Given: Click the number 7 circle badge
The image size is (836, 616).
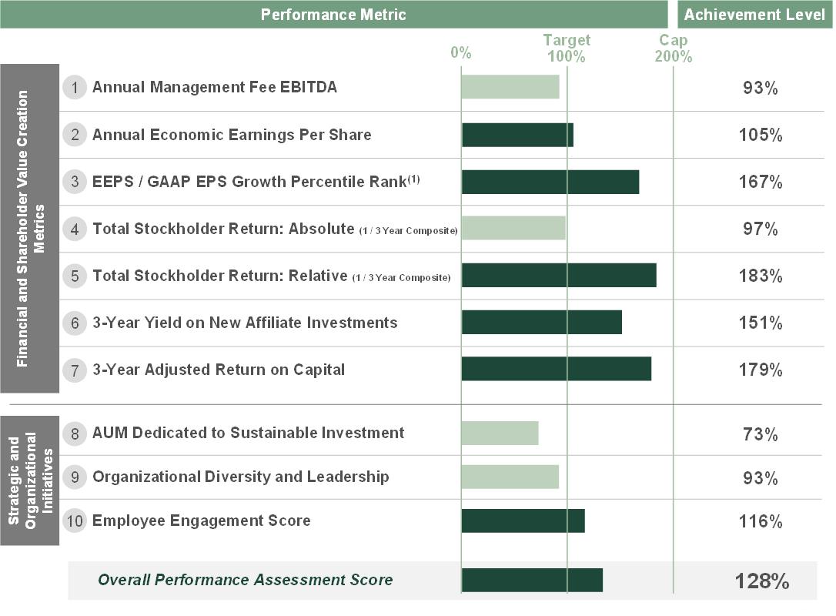Looking at the screenshot, I should pyautogui.click(x=75, y=370).
